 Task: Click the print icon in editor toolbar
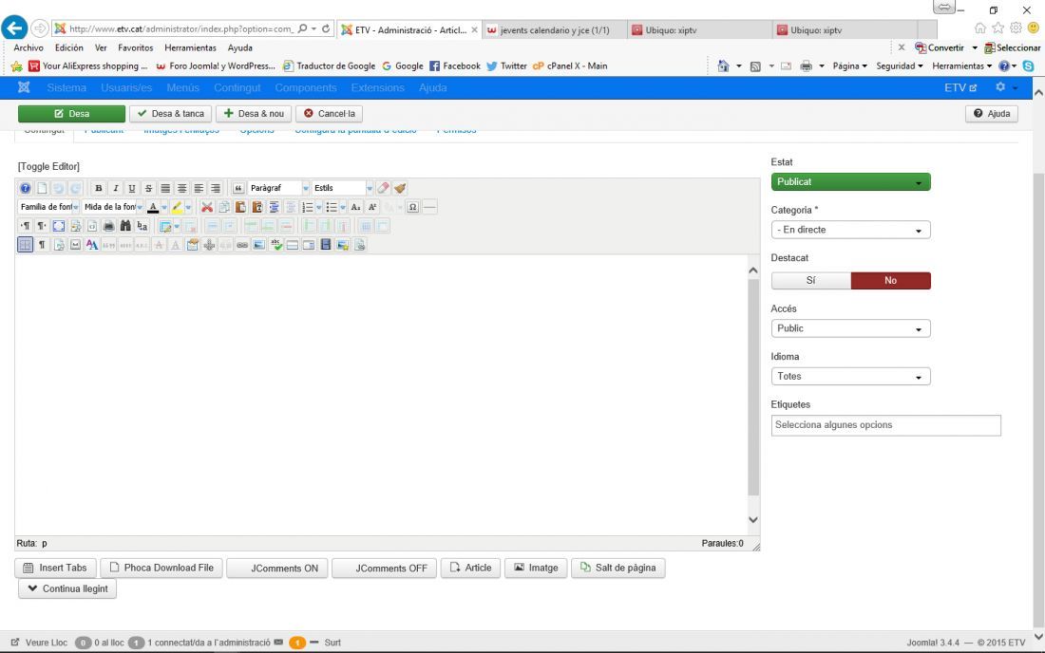[x=108, y=226]
